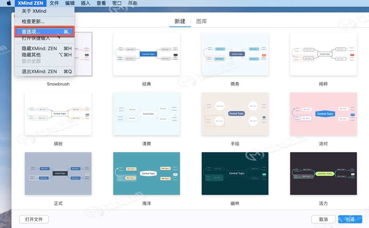This screenshot has width=369, height=228.
Task: Open the 插入 menu
Action: 85,3
